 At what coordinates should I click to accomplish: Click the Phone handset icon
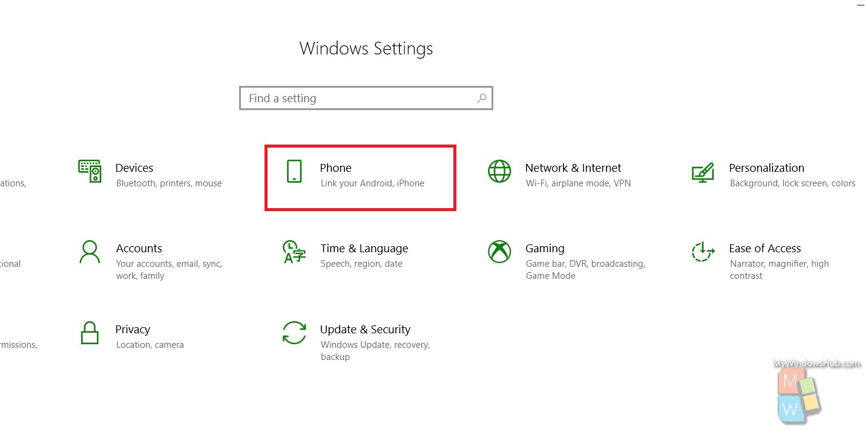(x=294, y=171)
